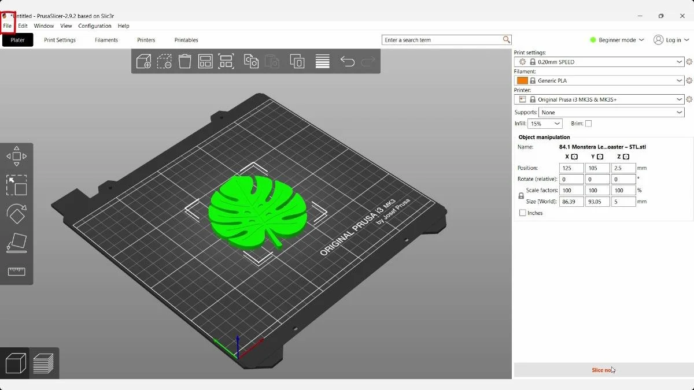Screen dimensions: 694x390
Task: Open Variable layer height tool
Action: pos(323,61)
